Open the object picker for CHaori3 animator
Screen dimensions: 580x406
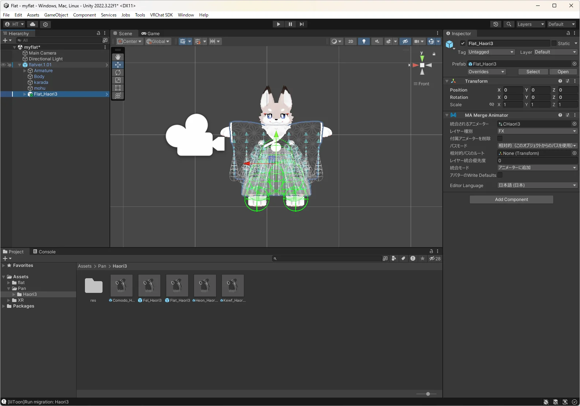click(x=575, y=124)
